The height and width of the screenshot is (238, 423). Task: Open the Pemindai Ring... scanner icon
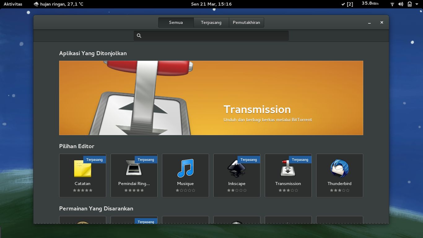point(134,168)
